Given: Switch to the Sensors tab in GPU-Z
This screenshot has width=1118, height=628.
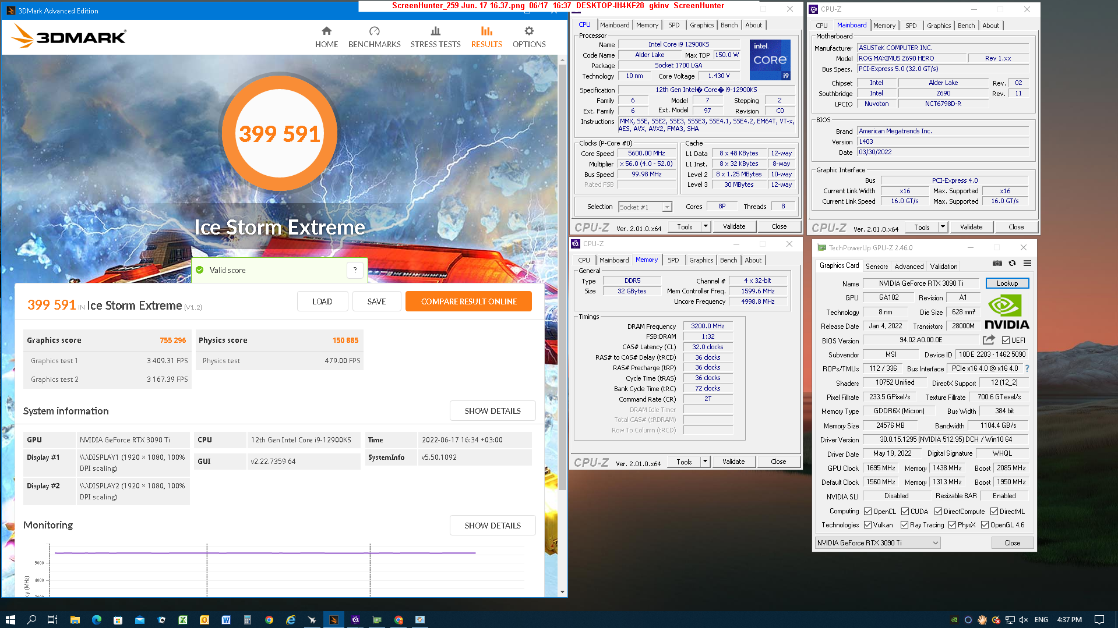Looking at the screenshot, I should point(876,266).
